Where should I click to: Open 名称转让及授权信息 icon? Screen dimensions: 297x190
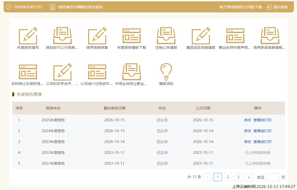click(x=28, y=72)
